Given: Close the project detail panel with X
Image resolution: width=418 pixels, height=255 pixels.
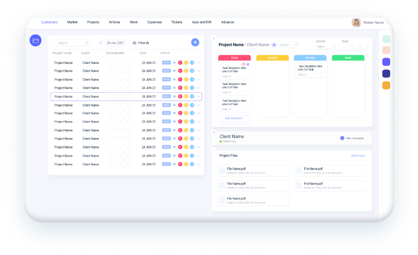Looking at the screenshot, I should click(214, 38).
